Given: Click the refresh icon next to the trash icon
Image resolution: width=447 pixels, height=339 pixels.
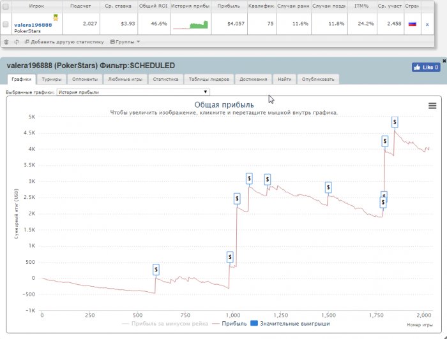Looking at the screenshot, I should click(16, 42).
